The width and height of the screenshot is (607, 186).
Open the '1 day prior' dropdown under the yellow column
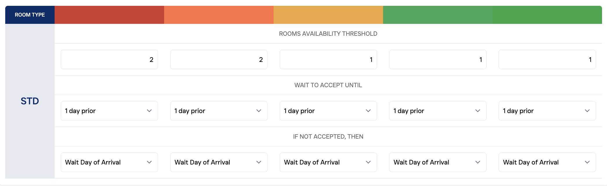(328, 111)
